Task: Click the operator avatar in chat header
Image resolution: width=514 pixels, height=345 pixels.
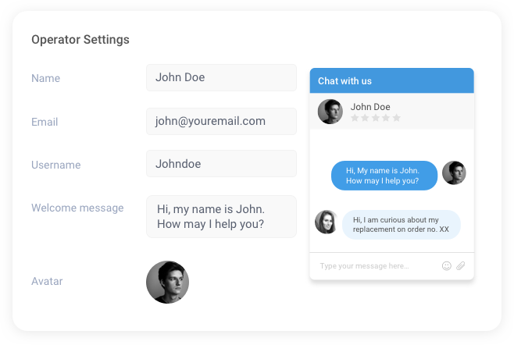Action: (x=330, y=112)
